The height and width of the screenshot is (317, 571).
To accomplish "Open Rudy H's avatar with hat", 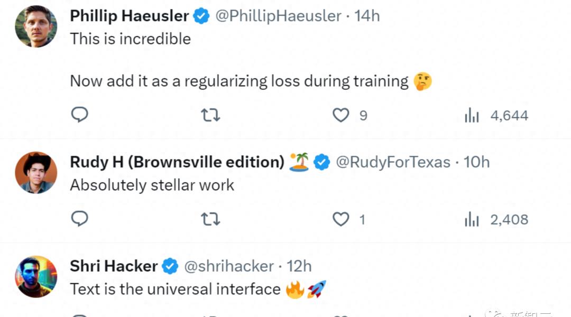I will coord(36,173).
